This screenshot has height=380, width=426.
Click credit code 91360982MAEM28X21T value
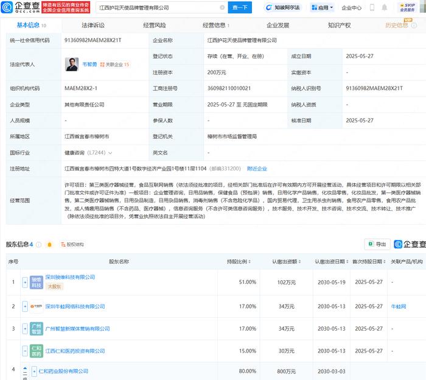pos(93,40)
